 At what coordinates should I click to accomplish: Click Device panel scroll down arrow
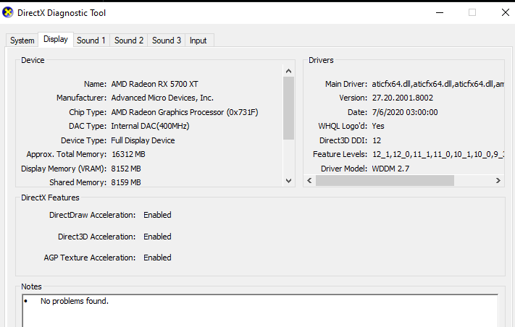(x=289, y=181)
